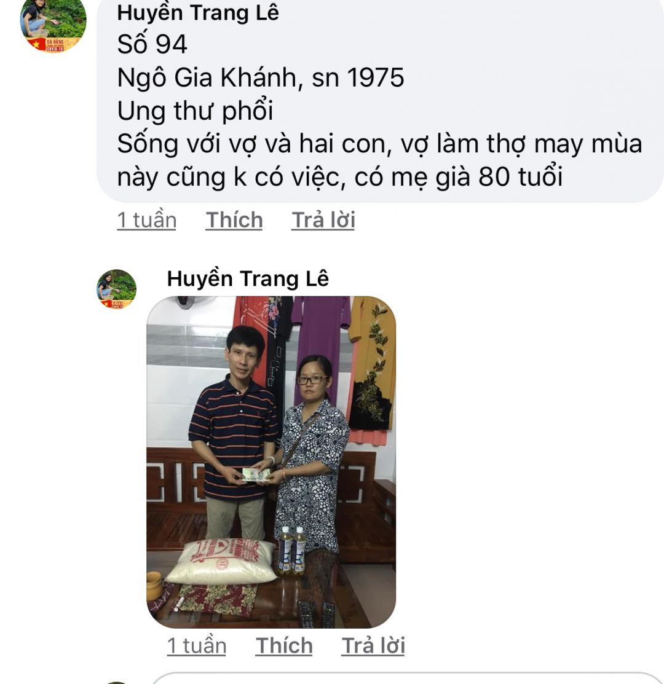Open profile picture beside the Số 94 comment
The height and width of the screenshot is (684, 664).
pos(53,26)
